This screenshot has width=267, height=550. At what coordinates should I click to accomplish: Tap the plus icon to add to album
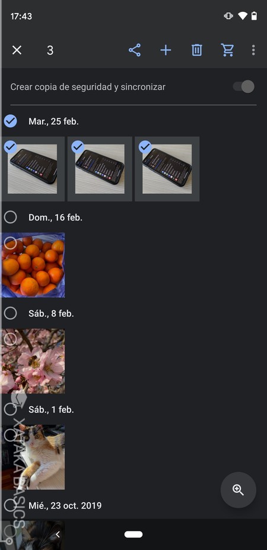pos(166,50)
